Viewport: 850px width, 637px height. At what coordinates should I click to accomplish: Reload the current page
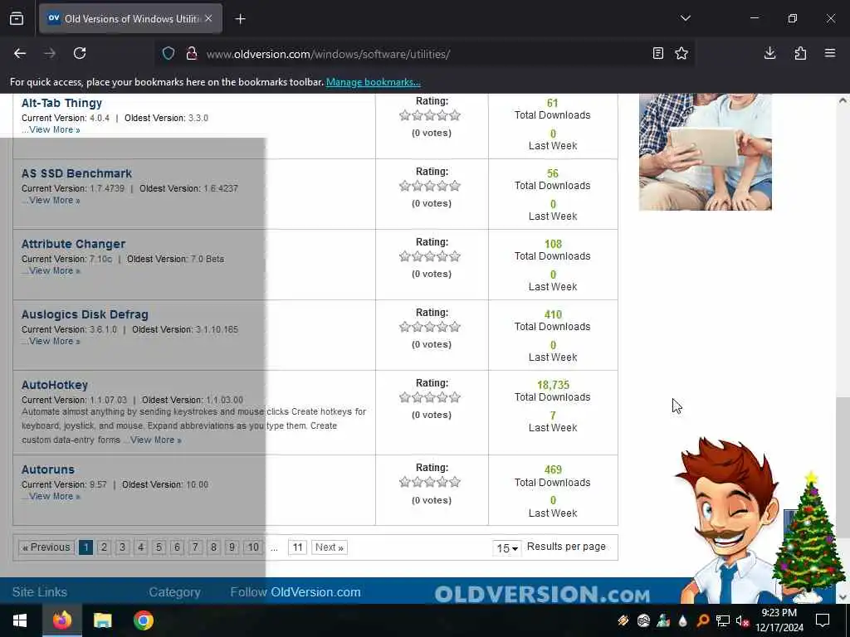(x=80, y=53)
